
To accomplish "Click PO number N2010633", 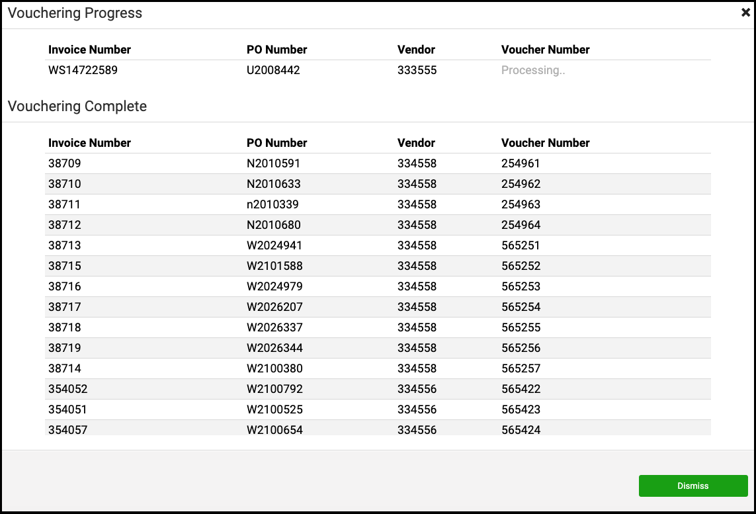I will coord(273,184).
